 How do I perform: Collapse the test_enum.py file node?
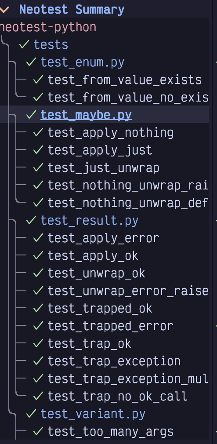[x=82, y=62]
